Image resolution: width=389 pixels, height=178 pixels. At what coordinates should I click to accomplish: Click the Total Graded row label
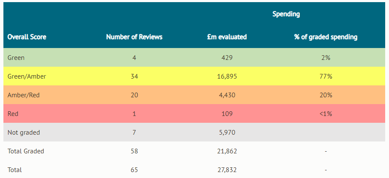[26, 151]
